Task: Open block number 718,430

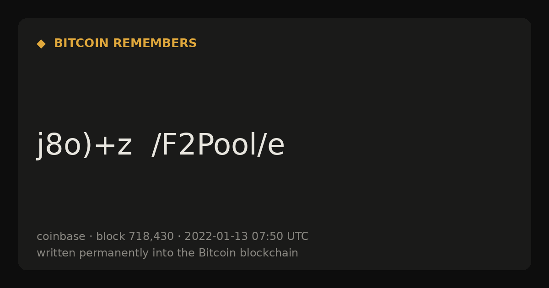Action: [151, 237]
